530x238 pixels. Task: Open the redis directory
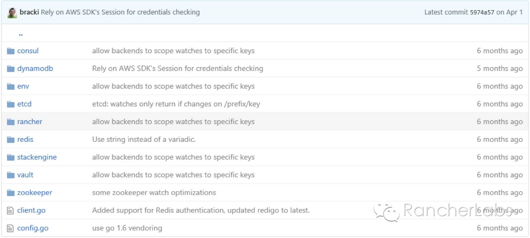(x=25, y=140)
